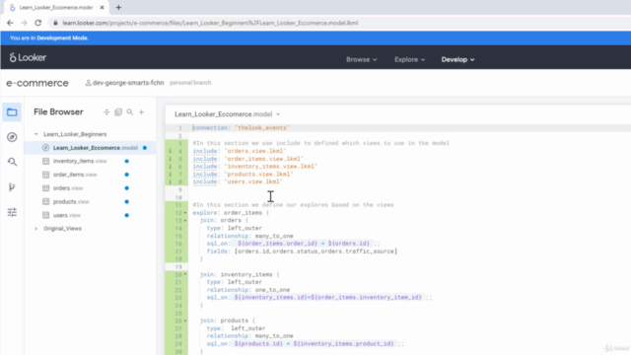Fold the explore block at line 12
The width and height of the screenshot is (631, 355).
point(185,213)
